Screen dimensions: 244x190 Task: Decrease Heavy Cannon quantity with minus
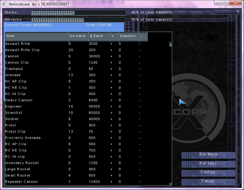139,100
